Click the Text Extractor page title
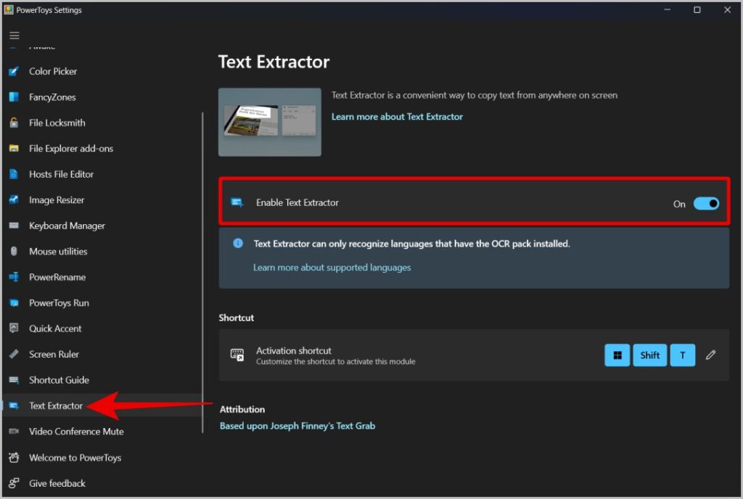This screenshot has width=743, height=499. [x=274, y=62]
